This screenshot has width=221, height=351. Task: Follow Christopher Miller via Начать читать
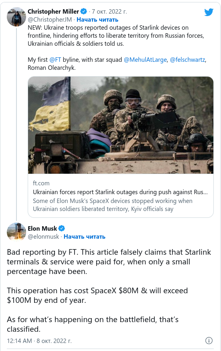tap(97, 20)
